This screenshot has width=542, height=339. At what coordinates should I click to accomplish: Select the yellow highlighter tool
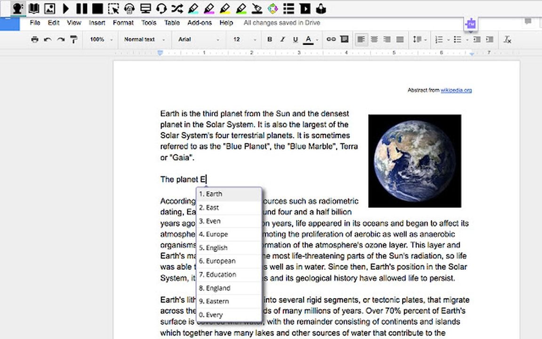click(225, 8)
